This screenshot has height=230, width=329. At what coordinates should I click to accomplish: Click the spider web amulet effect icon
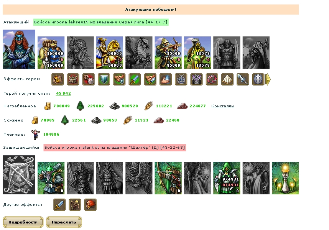pos(181,79)
